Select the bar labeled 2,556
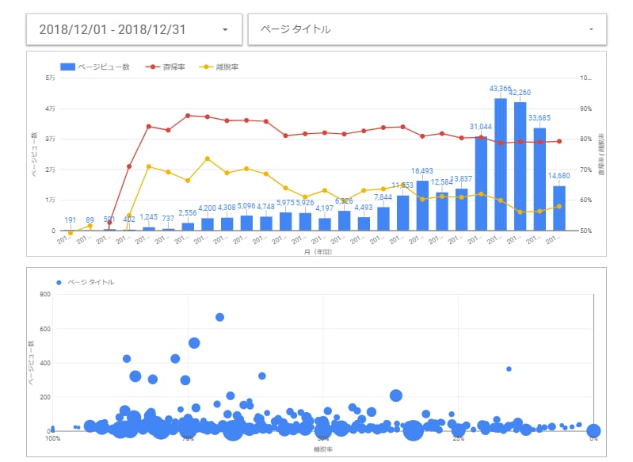This screenshot has width=633, height=462. tap(188, 227)
